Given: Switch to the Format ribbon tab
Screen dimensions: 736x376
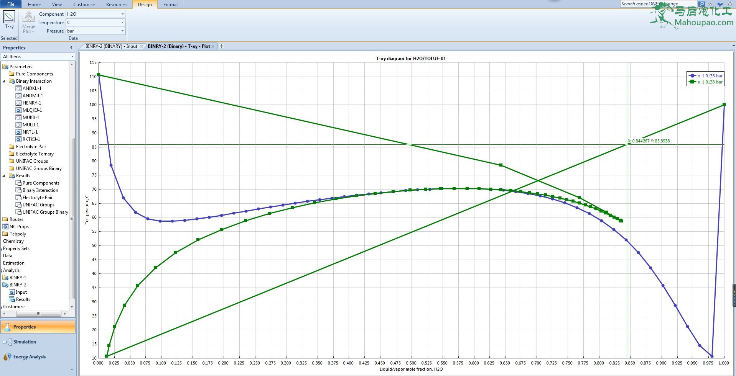Looking at the screenshot, I should pyautogui.click(x=171, y=5).
